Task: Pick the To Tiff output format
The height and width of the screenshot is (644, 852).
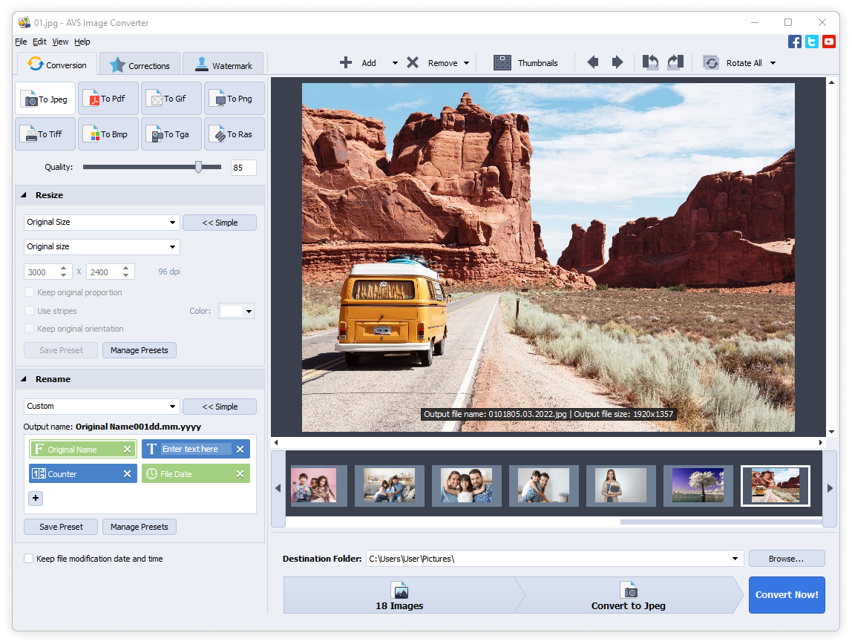Action: click(45, 134)
